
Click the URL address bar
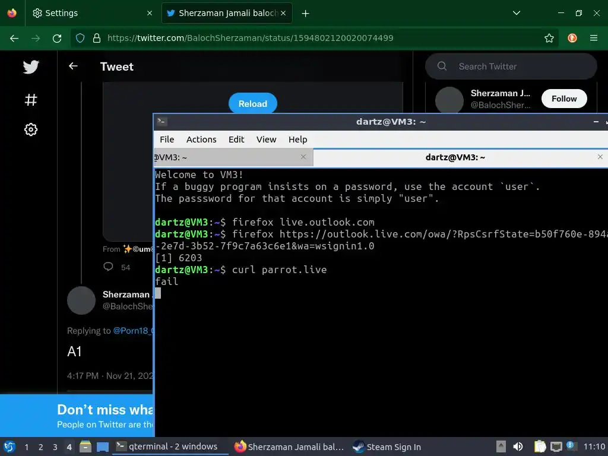(x=314, y=38)
